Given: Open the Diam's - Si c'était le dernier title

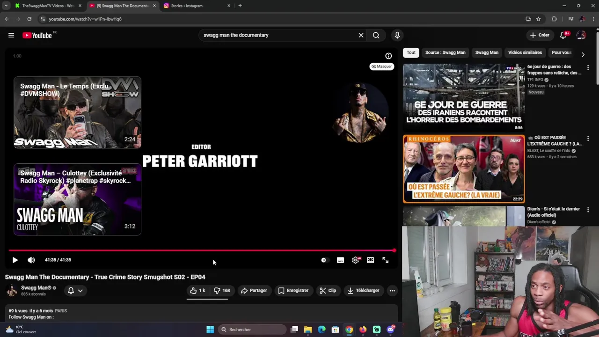Looking at the screenshot, I should coord(554,212).
